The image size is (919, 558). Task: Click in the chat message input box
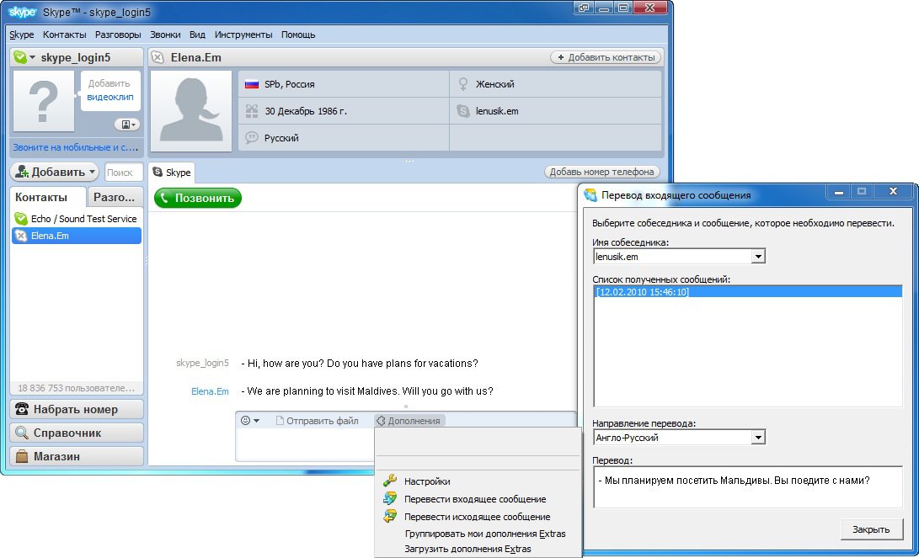pos(304,444)
